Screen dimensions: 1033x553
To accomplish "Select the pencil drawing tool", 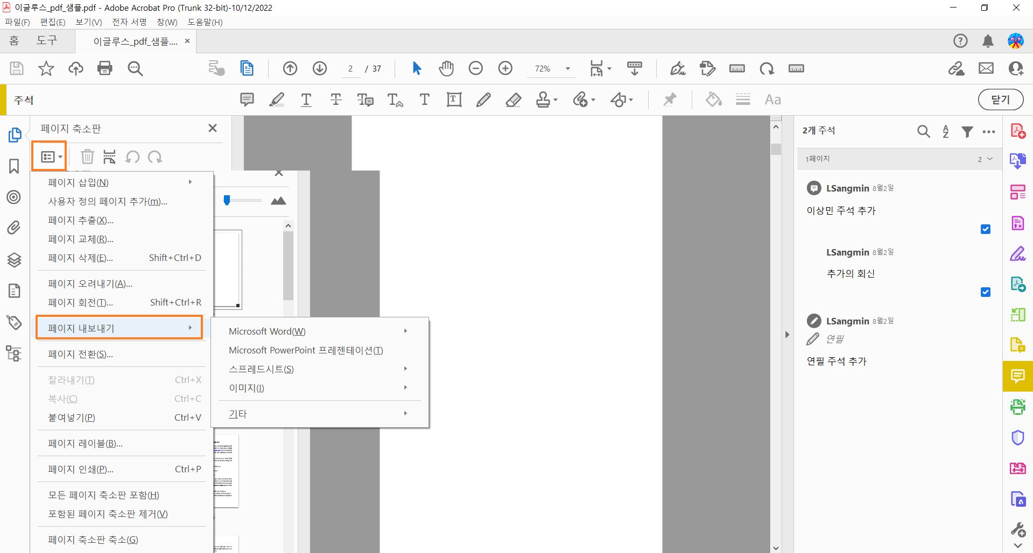I will click(483, 100).
